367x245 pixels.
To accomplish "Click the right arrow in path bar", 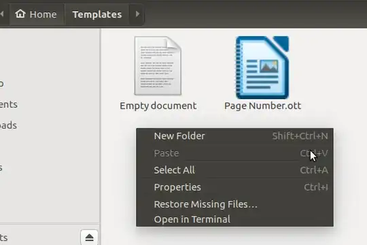I will 137,14.
